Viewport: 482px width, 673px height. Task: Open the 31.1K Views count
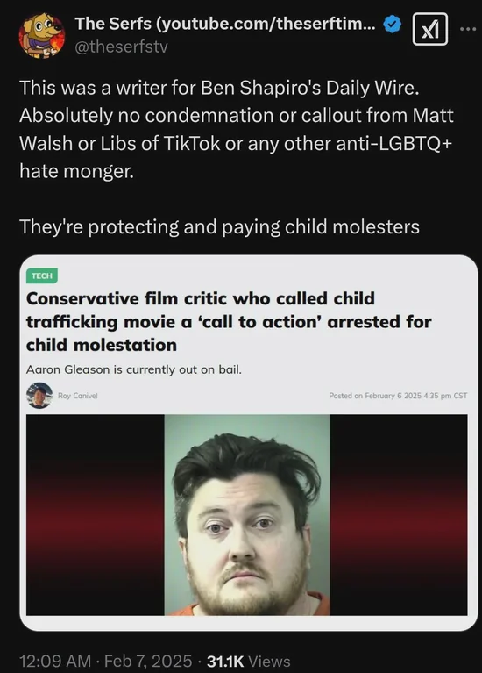tap(249, 661)
